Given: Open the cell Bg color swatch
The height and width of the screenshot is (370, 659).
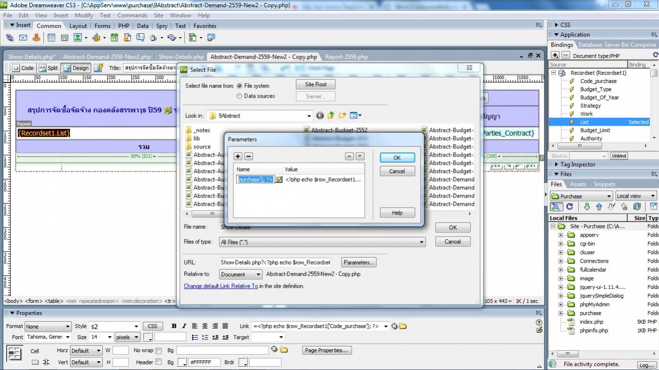Looking at the screenshot, I should pyautogui.click(x=182, y=362).
